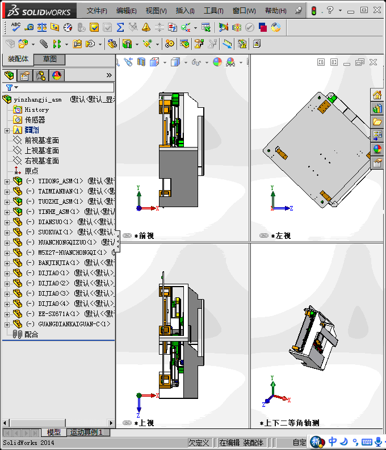This screenshot has width=386, height=450.
Task: Start Interference Detection magnifier icon
Action: (223, 27)
